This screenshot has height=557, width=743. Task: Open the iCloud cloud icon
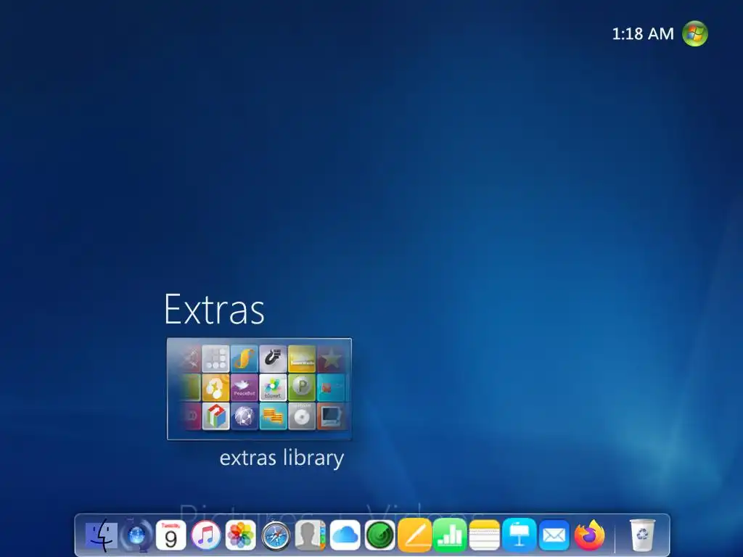tap(345, 536)
